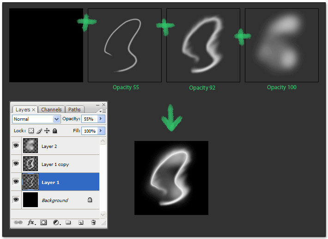
Task: Create a new layer group
Action: point(68,222)
